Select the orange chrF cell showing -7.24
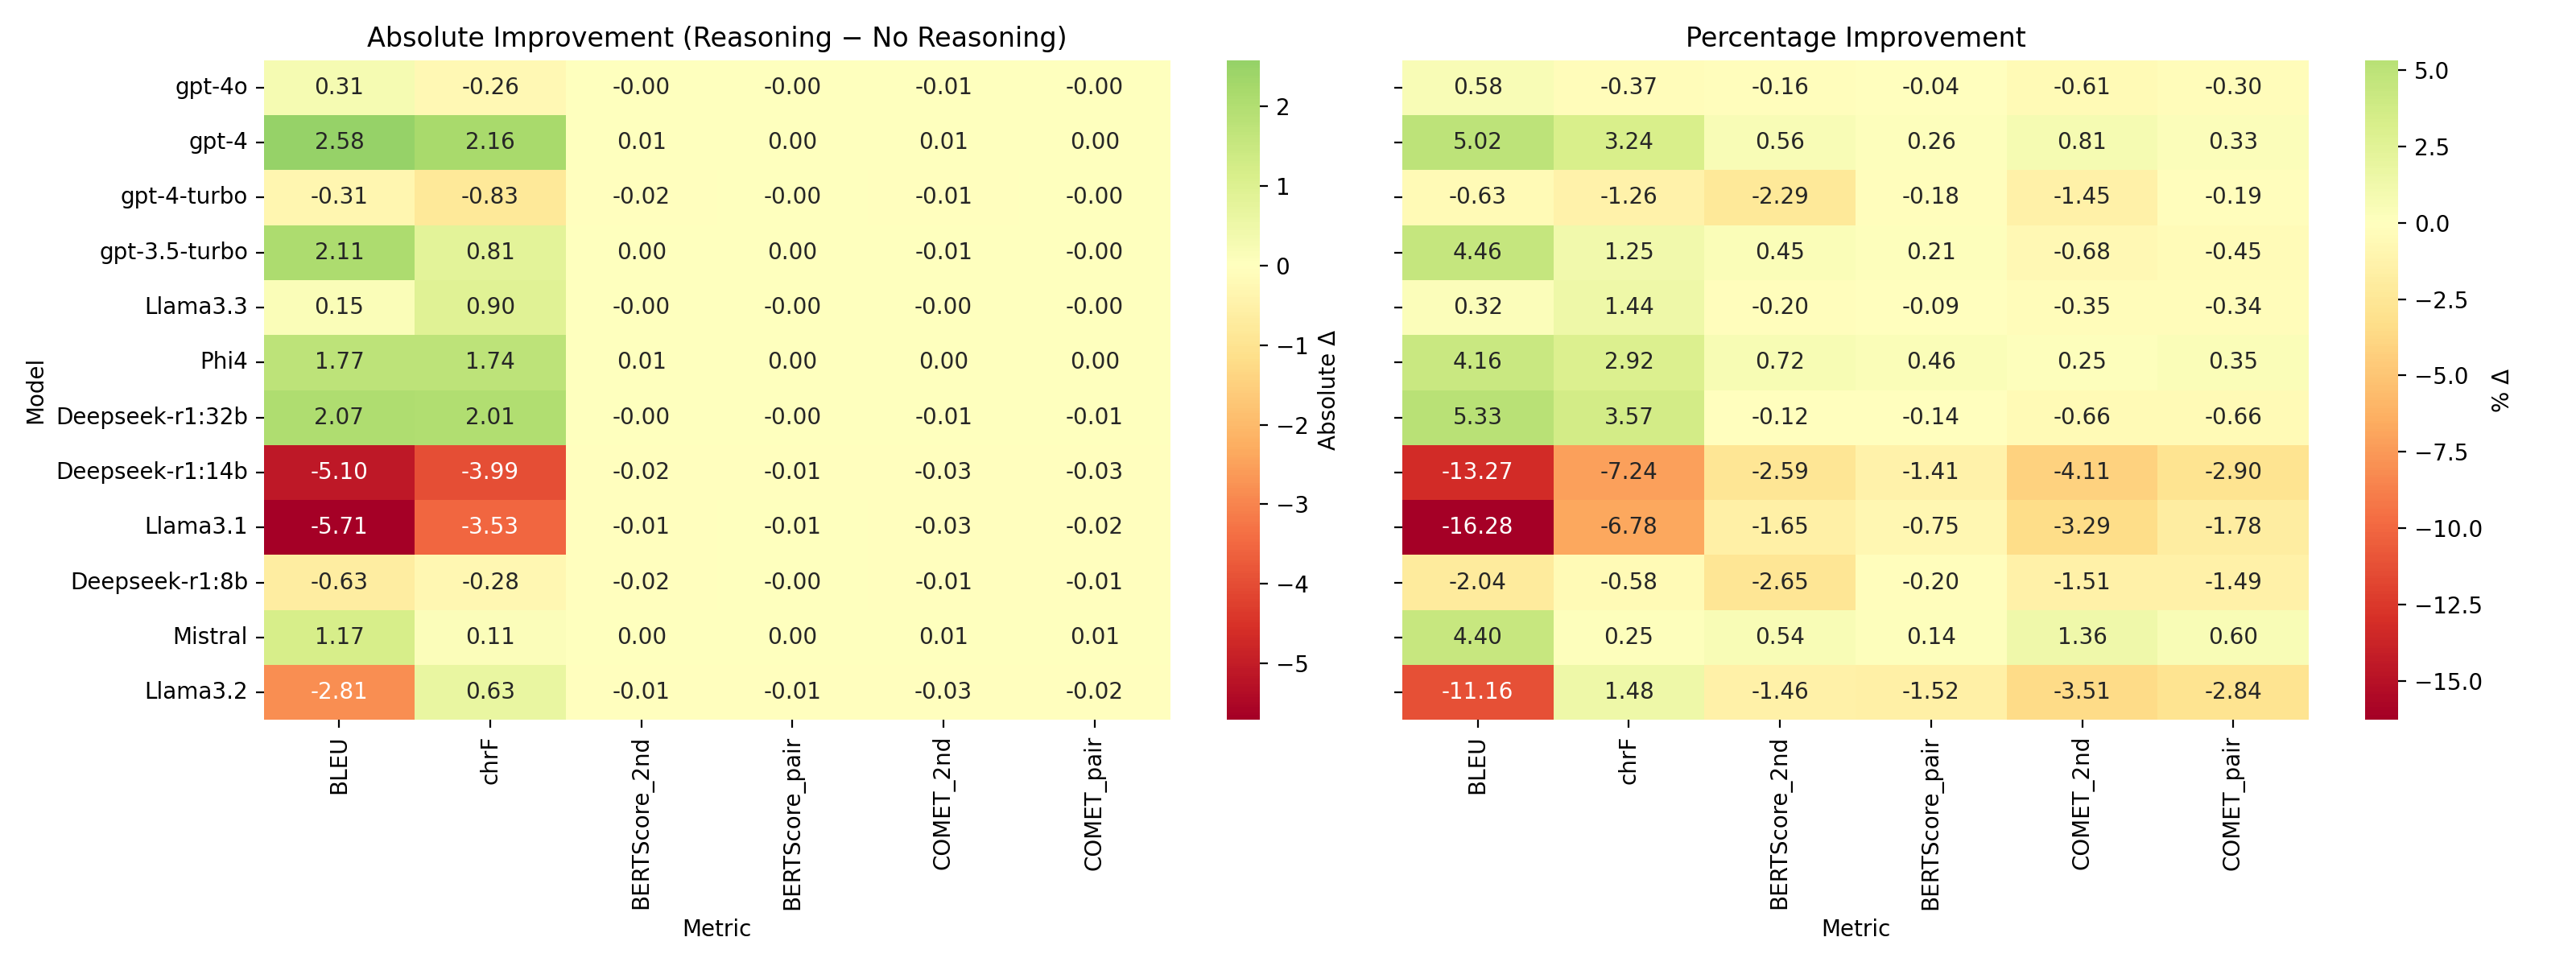The width and height of the screenshot is (2576, 966). coord(1628,471)
